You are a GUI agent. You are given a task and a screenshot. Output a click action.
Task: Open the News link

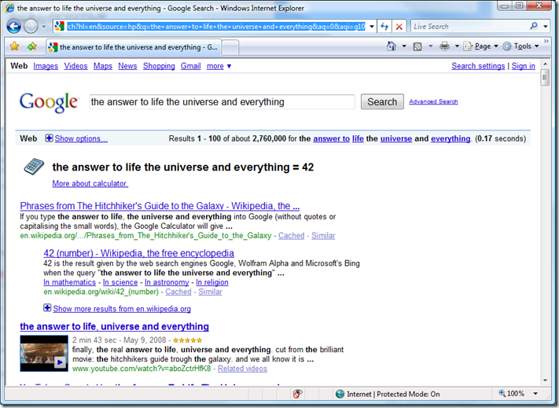(x=127, y=66)
